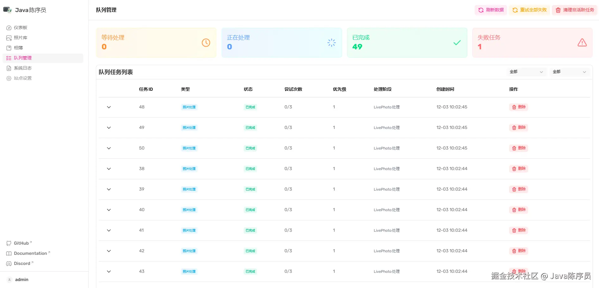Go to 相簿 albums page
The width and height of the screenshot is (599, 288).
(18, 48)
